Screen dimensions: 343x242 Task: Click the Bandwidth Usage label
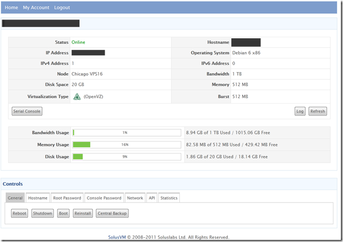click(x=51, y=133)
